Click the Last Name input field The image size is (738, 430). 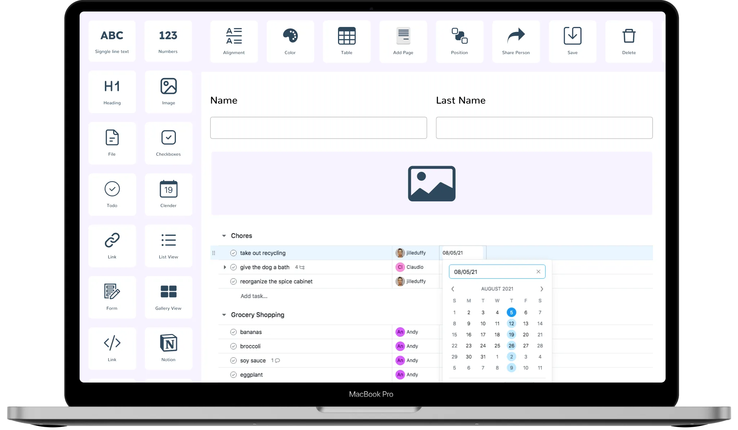pos(544,128)
